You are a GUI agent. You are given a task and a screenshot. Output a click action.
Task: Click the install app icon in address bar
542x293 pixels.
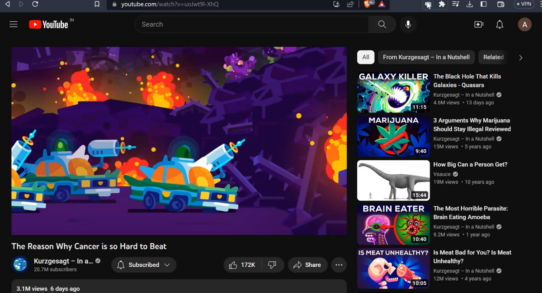(336, 4)
